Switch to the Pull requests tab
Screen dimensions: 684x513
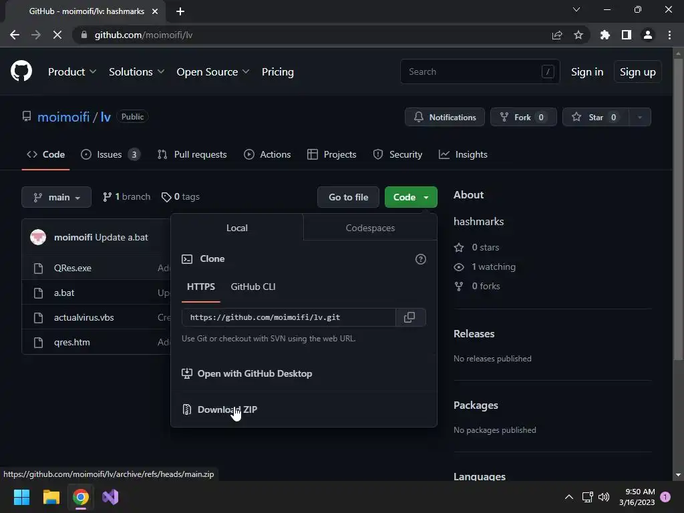click(192, 154)
